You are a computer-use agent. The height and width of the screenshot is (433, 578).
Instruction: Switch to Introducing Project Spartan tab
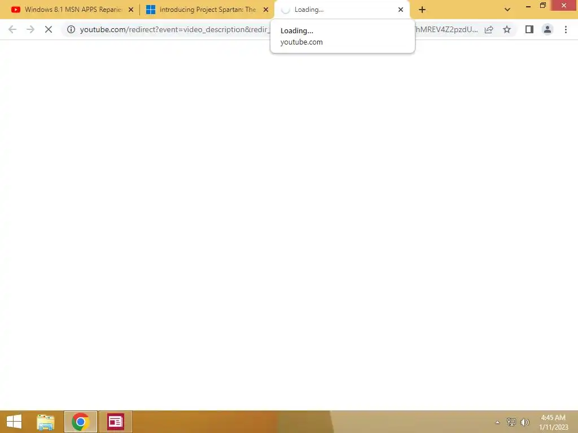207,10
